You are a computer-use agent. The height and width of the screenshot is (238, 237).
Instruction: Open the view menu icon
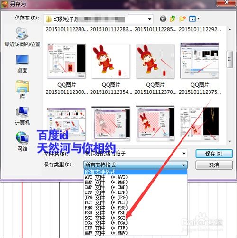pos(192,19)
